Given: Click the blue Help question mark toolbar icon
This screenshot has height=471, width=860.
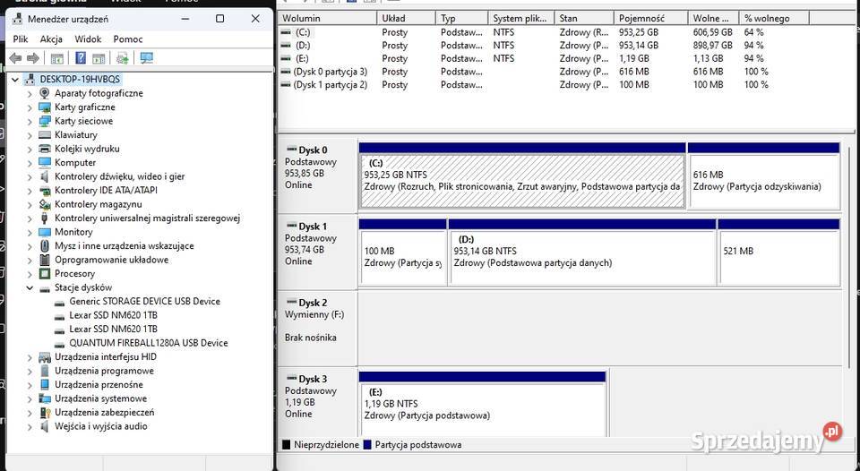Looking at the screenshot, I should 80,58.
